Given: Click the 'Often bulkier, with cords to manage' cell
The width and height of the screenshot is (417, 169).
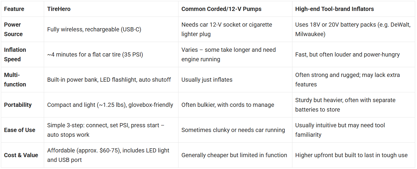Looking at the screenshot, I should 228,105.
